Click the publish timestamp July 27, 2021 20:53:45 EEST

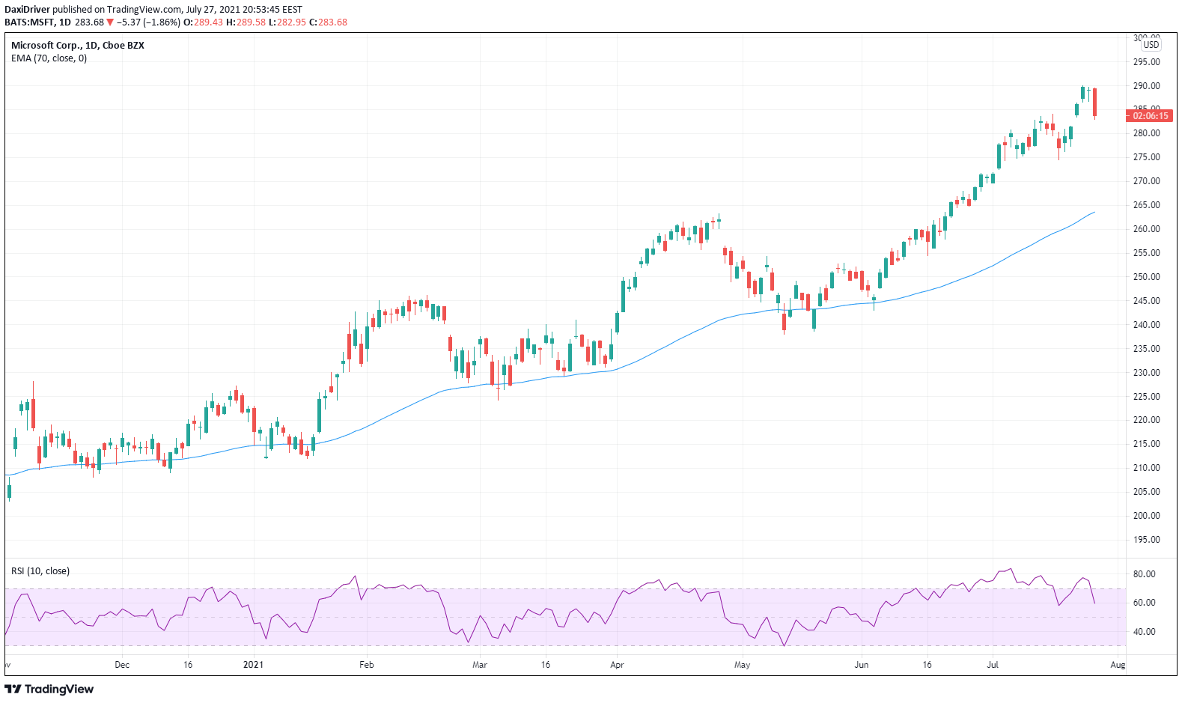tap(244, 10)
